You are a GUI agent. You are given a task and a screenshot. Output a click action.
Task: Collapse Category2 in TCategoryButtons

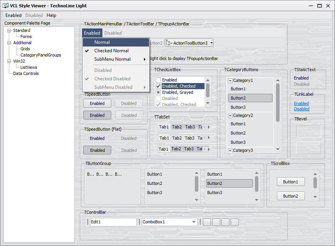coord(230,116)
